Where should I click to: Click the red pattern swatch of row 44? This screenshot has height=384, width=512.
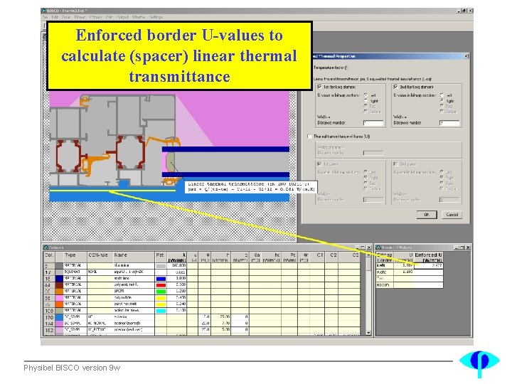tap(161, 285)
